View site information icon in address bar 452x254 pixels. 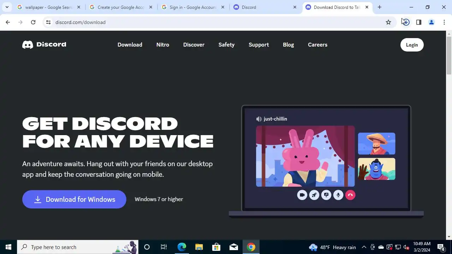pyautogui.click(x=48, y=22)
